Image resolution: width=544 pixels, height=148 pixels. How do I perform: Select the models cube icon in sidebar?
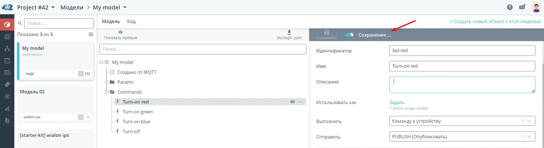pyautogui.click(x=7, y=24)
